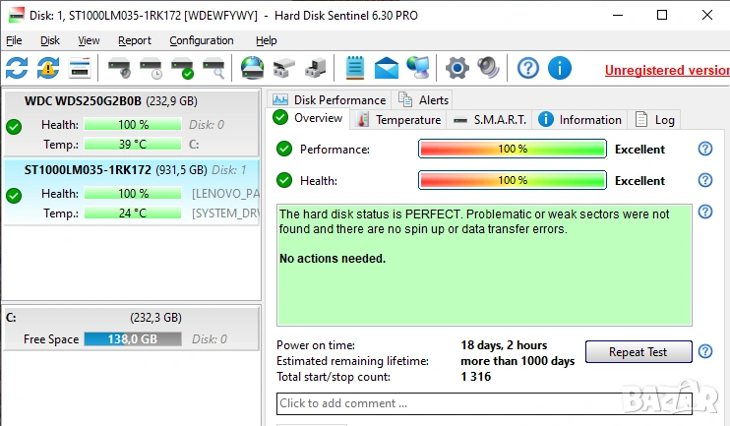The image size is (730, 426).
Task: Open settings via the gear icon
Action: (x=456, y=68)
